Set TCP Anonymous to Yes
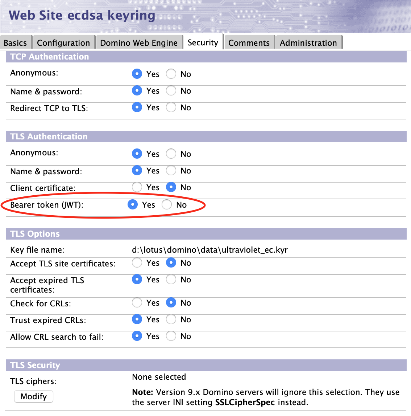Image resolution: width=411 pixels, height=416 pixels. pyautogui.click(x=137, y=74)
